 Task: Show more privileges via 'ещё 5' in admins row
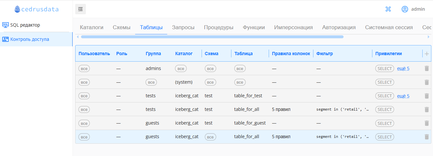403,68
